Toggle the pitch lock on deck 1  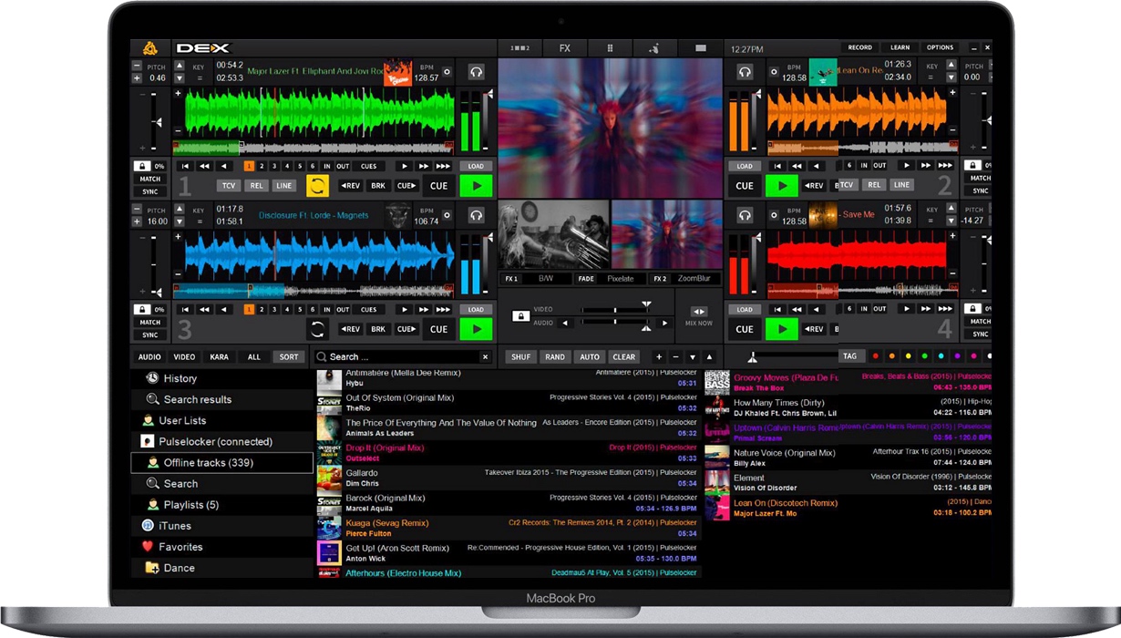(x=142, y=167)
